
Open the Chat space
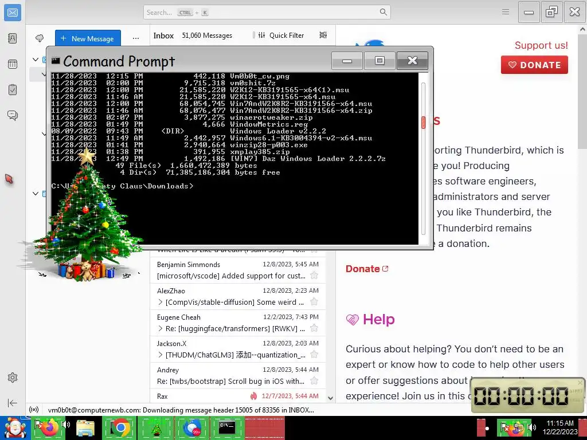13,115
